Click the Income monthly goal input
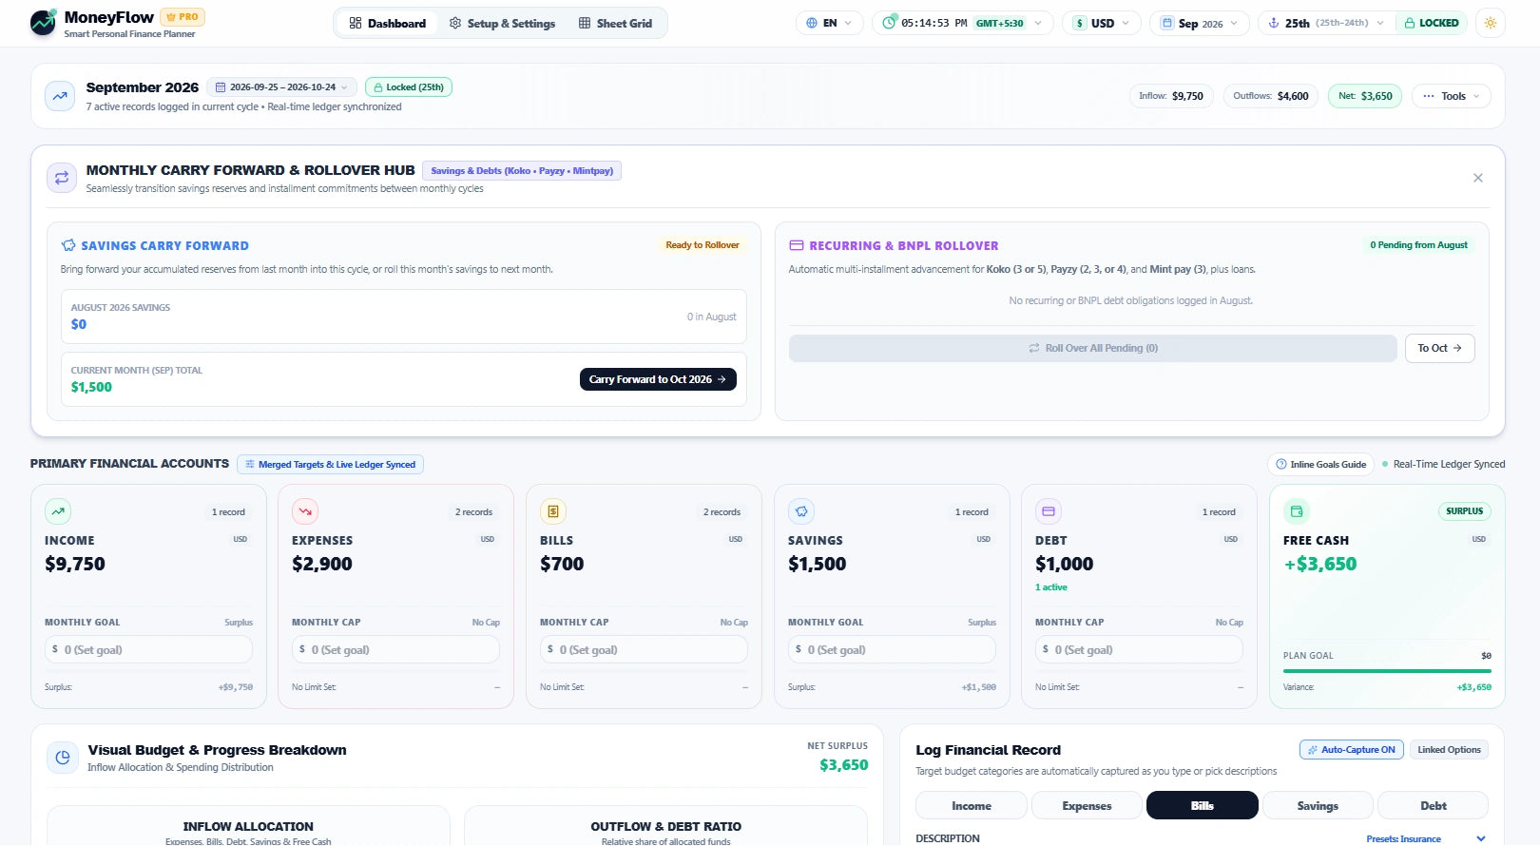Image resolution: width=1540 pixels, height=846 pixels. (148, 649)
